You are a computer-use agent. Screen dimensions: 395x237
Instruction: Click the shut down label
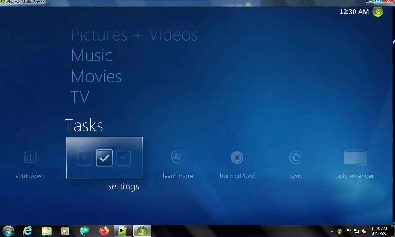30,176
